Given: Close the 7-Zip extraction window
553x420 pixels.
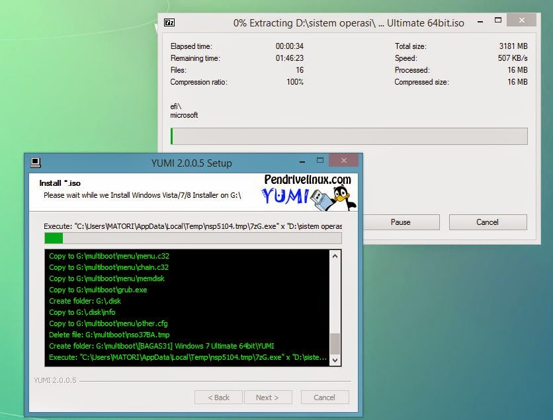Looking at the screenshot, I should point(522,21).
